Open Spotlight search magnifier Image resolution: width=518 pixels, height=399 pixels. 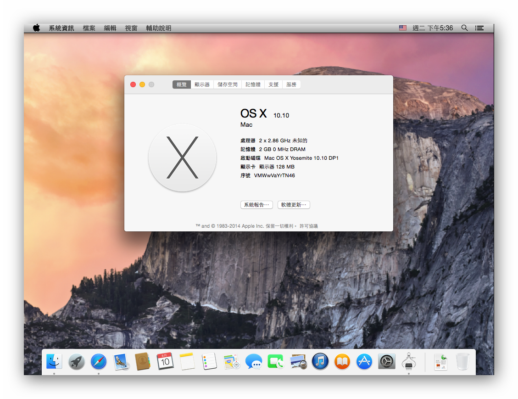[464, 28]
